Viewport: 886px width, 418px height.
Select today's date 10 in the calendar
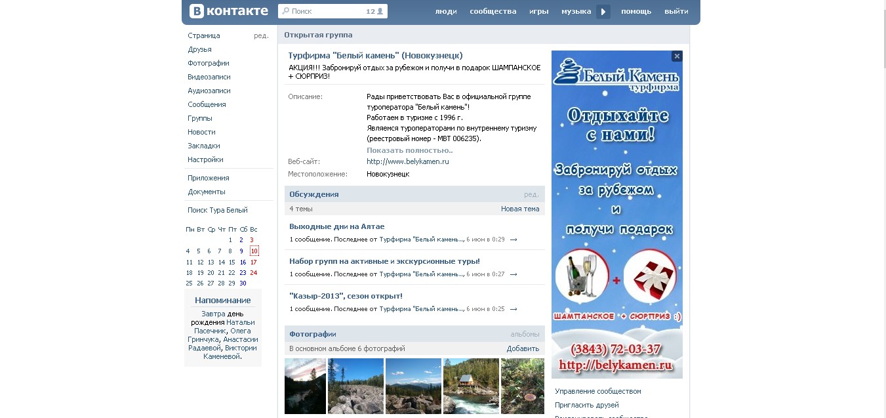coord(254,251)
